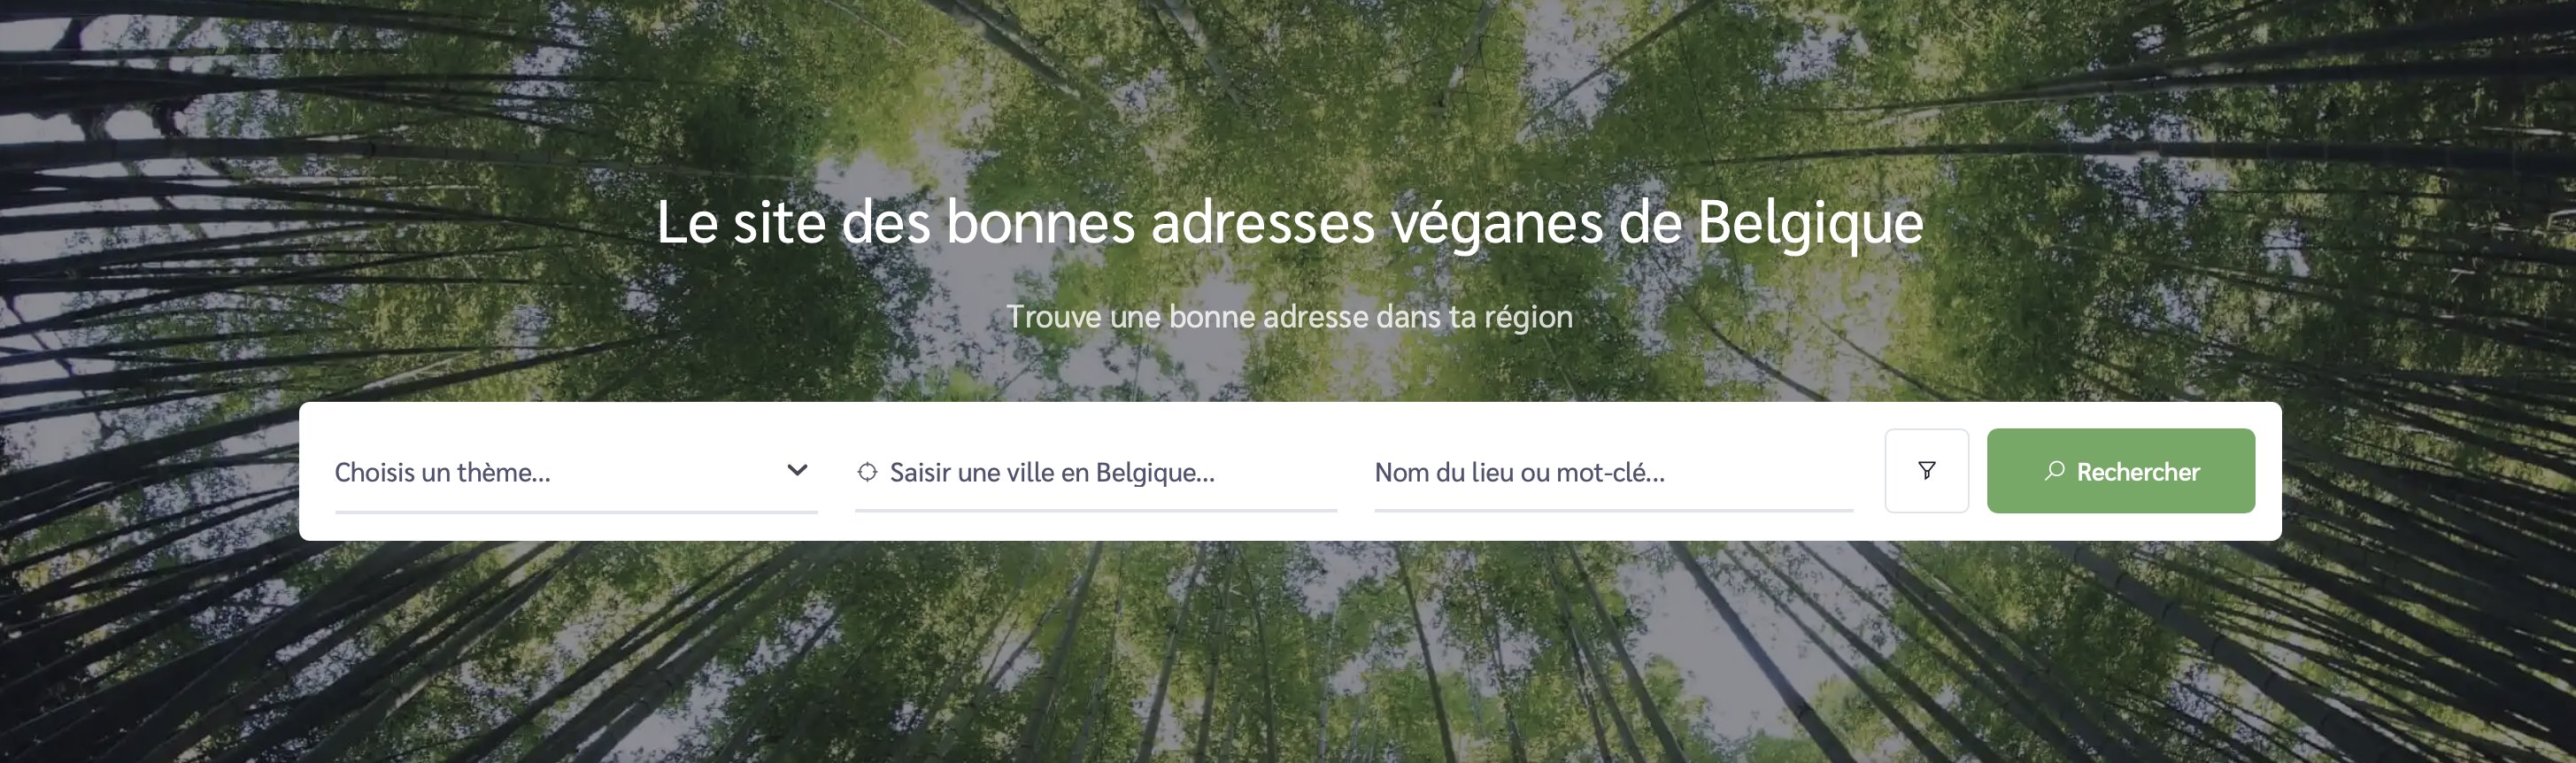
Task: Open the "Choisis un thème..." dropdown
Action: [x=576, y=472]
